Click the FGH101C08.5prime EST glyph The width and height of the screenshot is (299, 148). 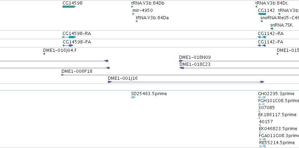pos(261,104)
